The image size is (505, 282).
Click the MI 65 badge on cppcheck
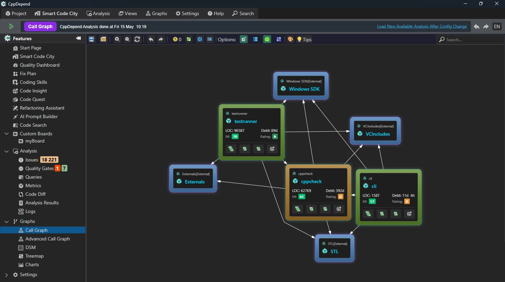coord(301,197)
